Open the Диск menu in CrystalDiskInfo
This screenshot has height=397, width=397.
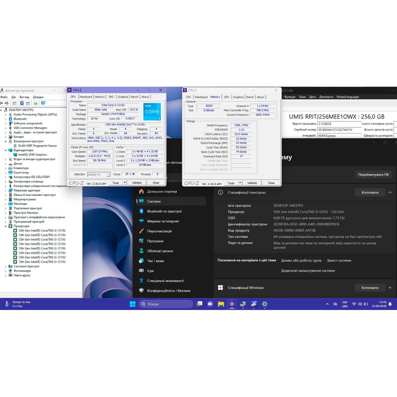pos(313,97)
